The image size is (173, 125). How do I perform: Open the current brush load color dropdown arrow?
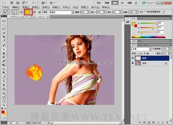31,12
